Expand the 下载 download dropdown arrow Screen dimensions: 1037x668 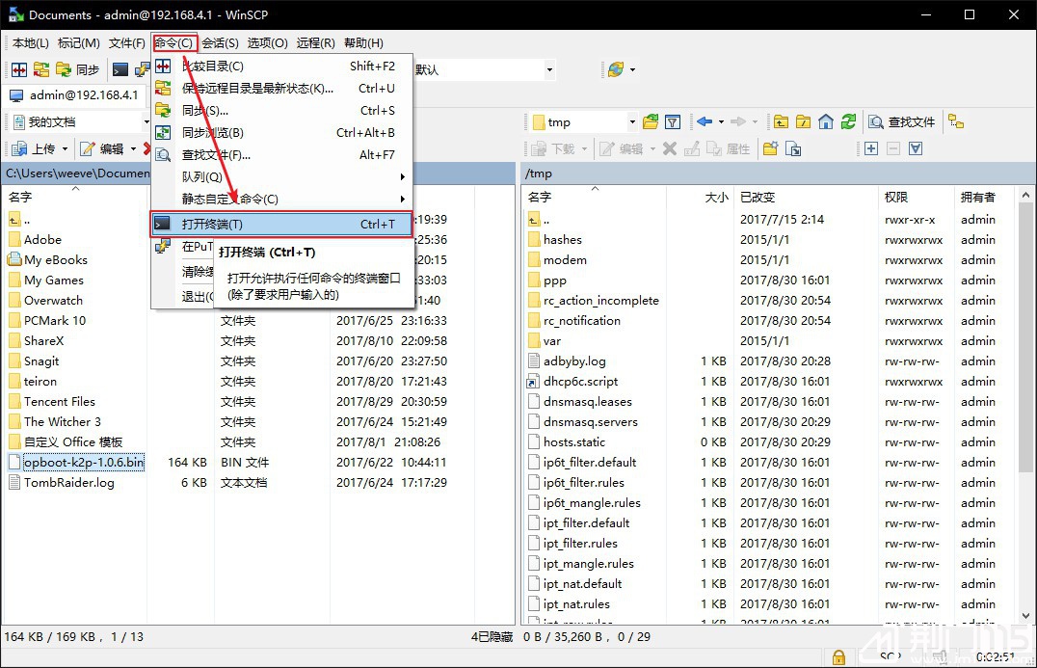(585, 148)
